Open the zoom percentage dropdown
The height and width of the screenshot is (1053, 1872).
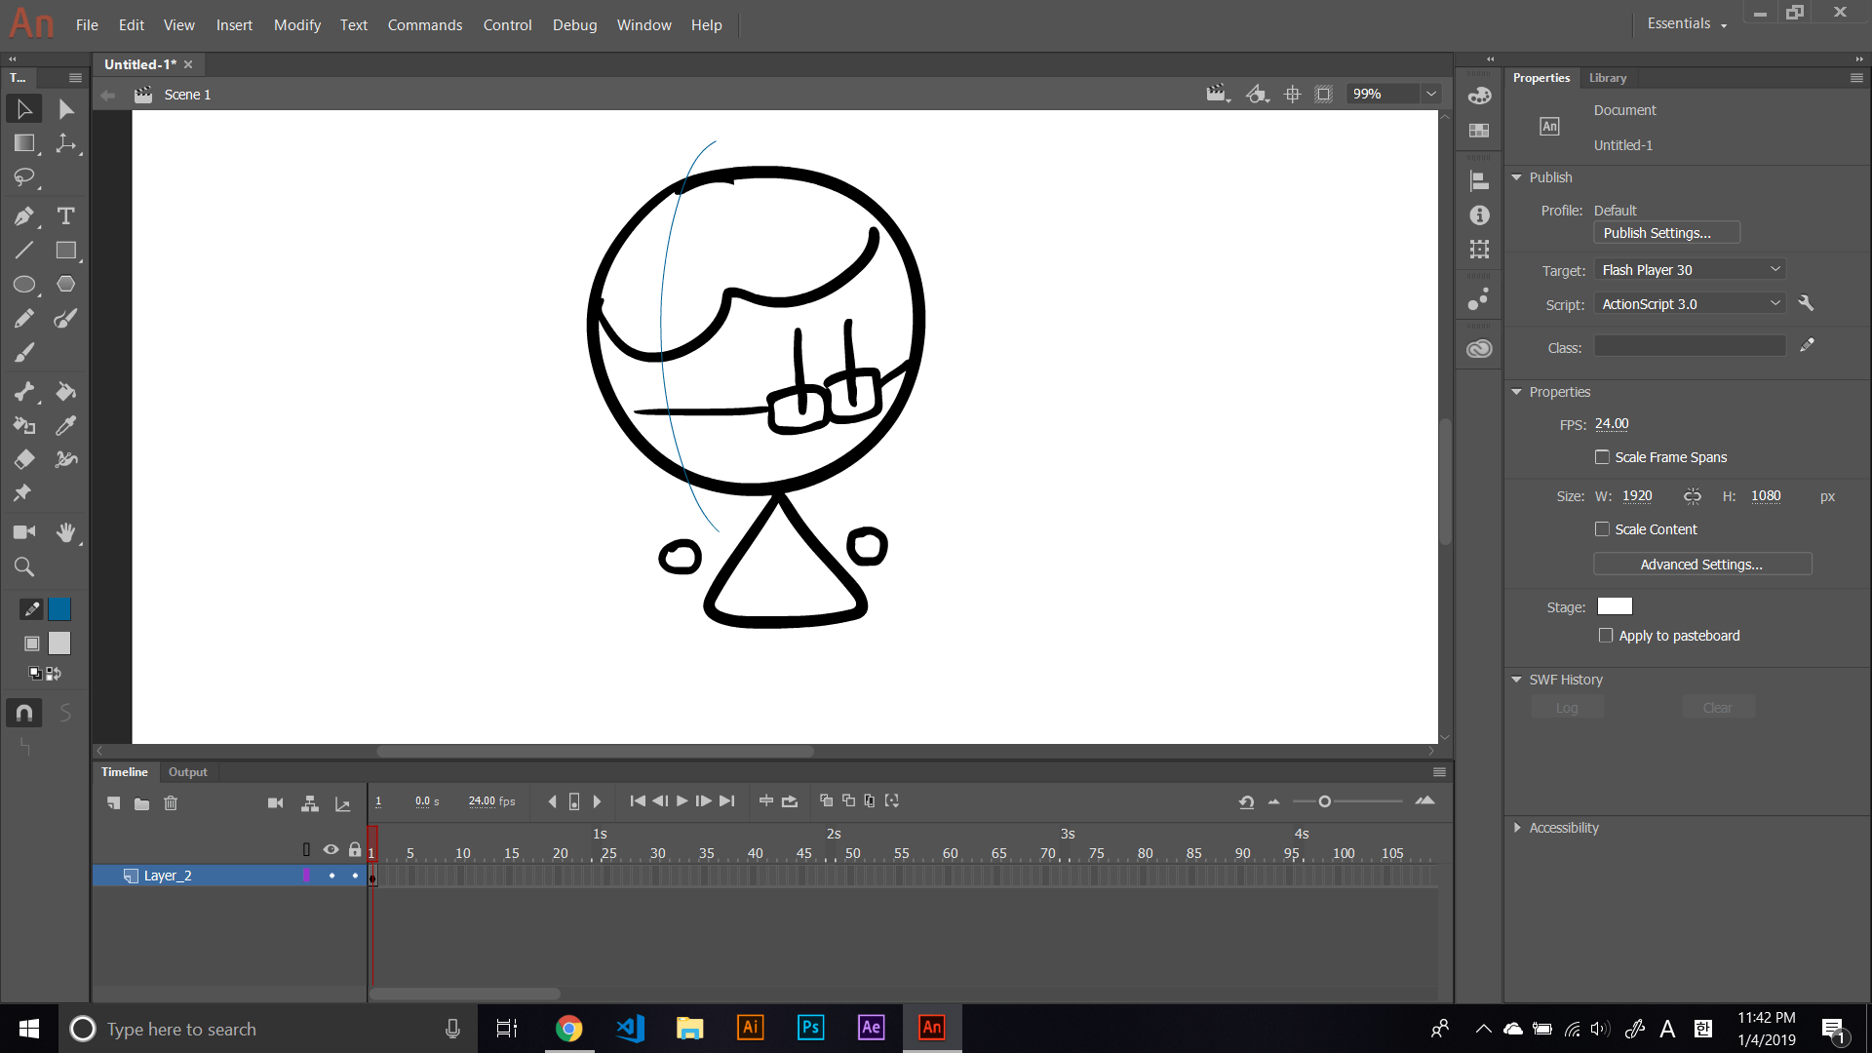(1430, 94)
